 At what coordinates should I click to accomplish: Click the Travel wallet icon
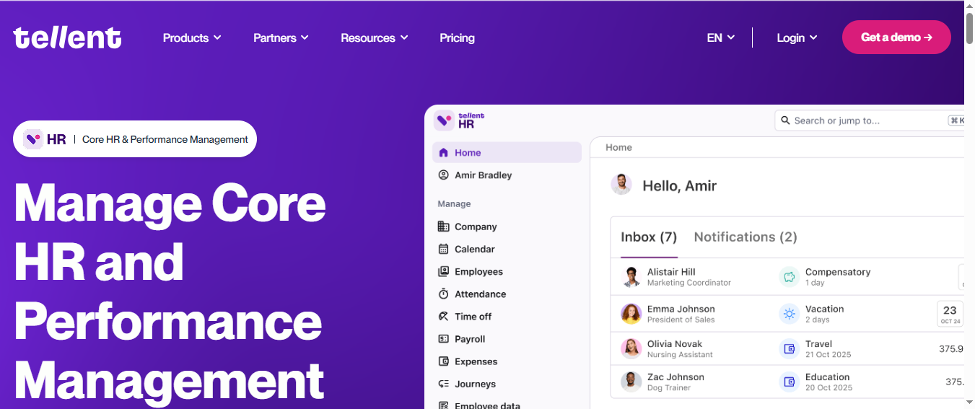tap(790, 349)
